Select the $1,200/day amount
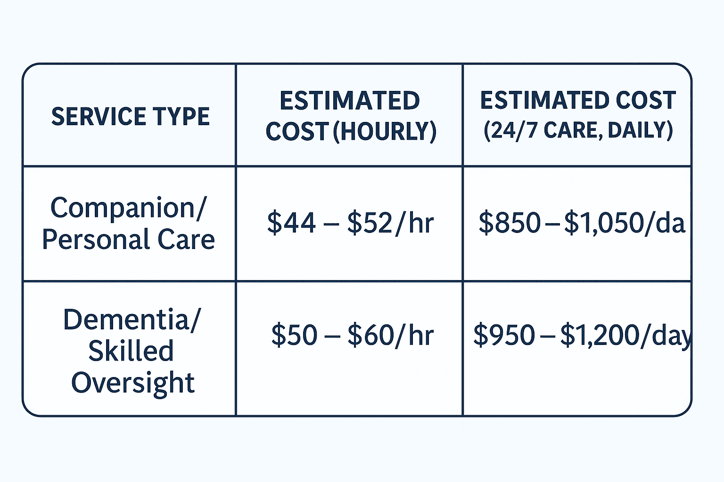Image resolution: width=724 pixels, height=482 pixels. tap(625, 335)
